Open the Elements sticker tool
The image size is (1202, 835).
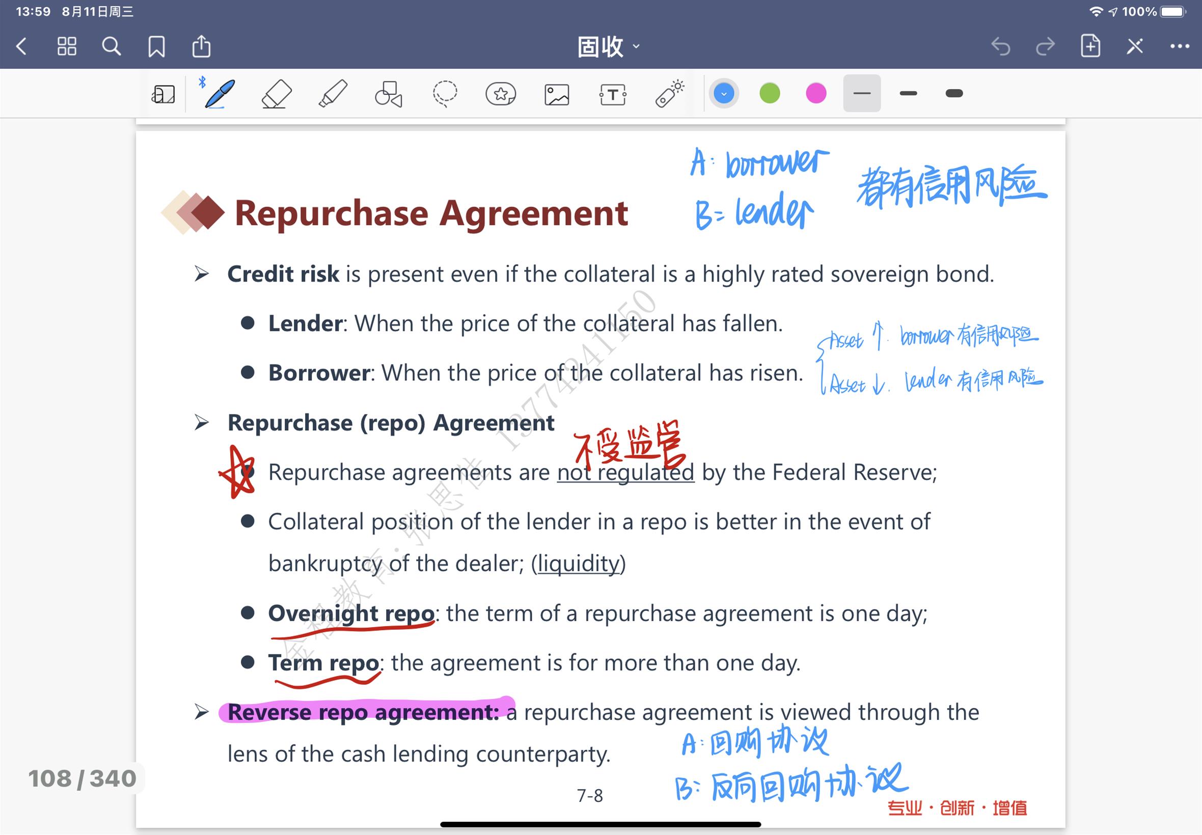500,94
